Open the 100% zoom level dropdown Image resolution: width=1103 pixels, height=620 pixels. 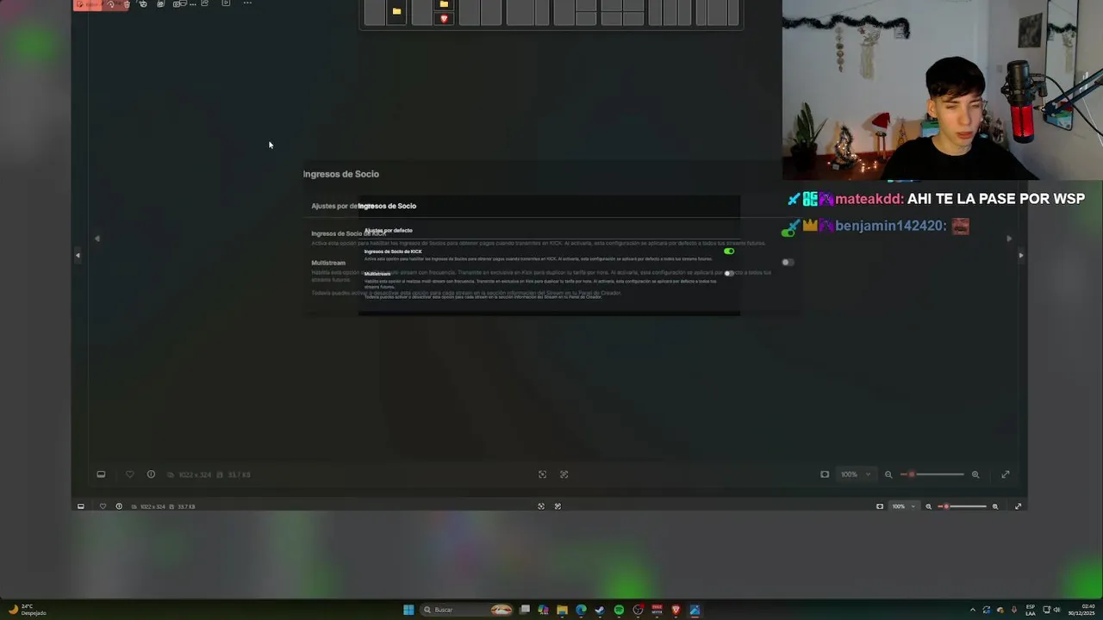coord(904,506)
